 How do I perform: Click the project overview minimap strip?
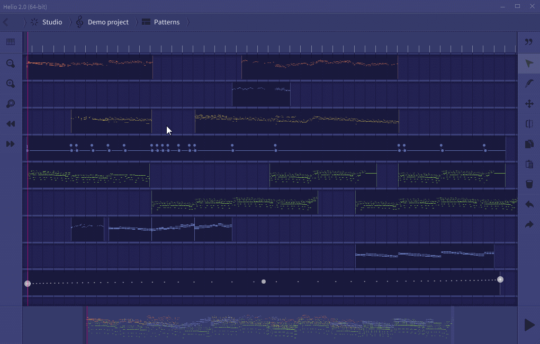pyautogui.click(x=265, y=323)
